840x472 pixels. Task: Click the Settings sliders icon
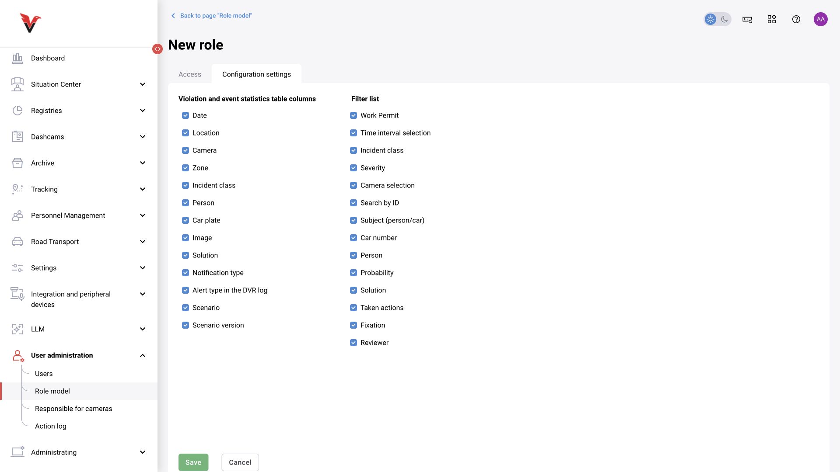[x=17, y=268]
